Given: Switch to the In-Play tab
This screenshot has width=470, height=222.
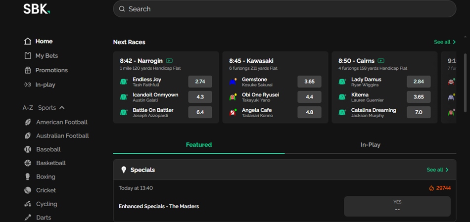Looking at the screenshot, I should [370, 145].
